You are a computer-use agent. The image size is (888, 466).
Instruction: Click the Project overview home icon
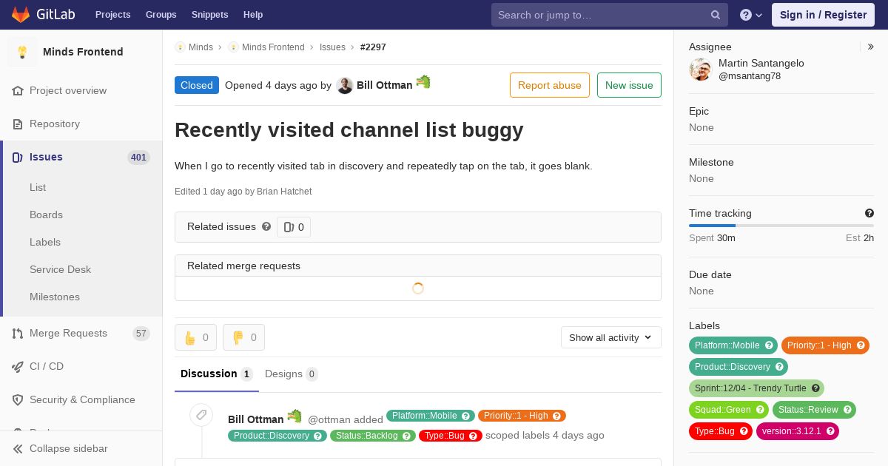click(18, 91)
